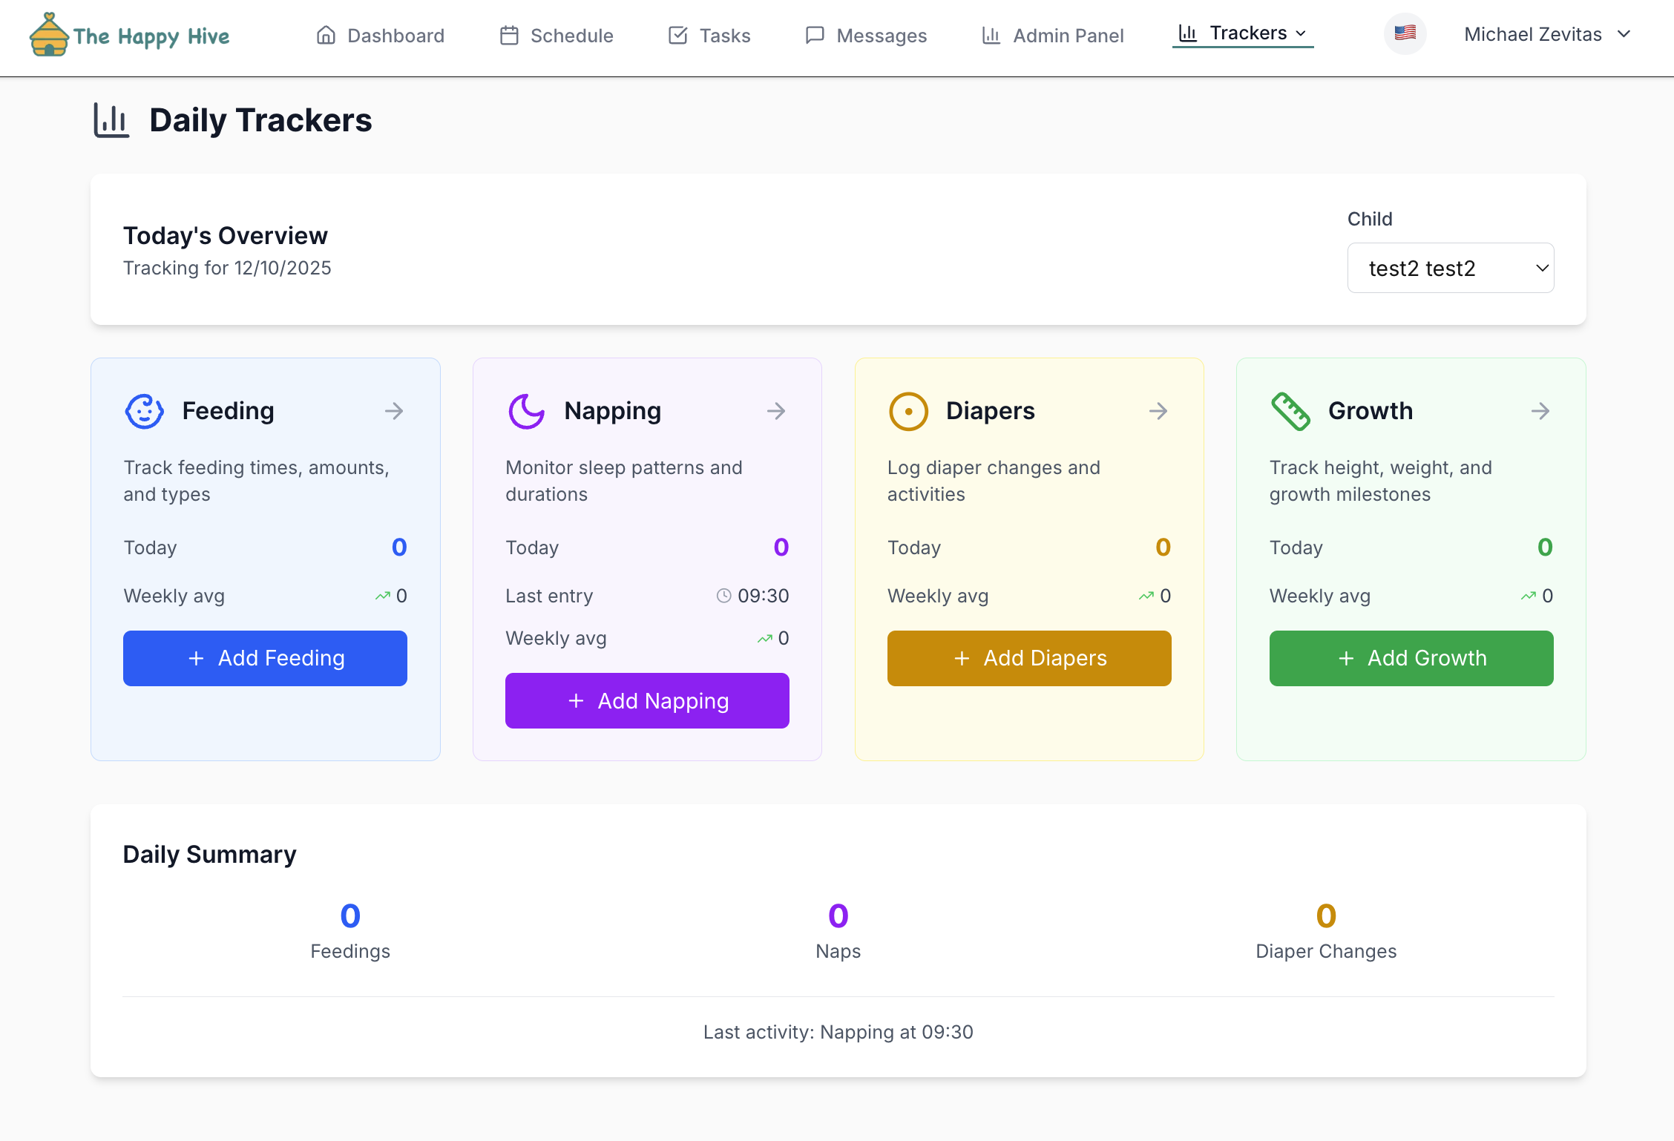Open Feeding tracker via arrow icon

pos(394,411)
